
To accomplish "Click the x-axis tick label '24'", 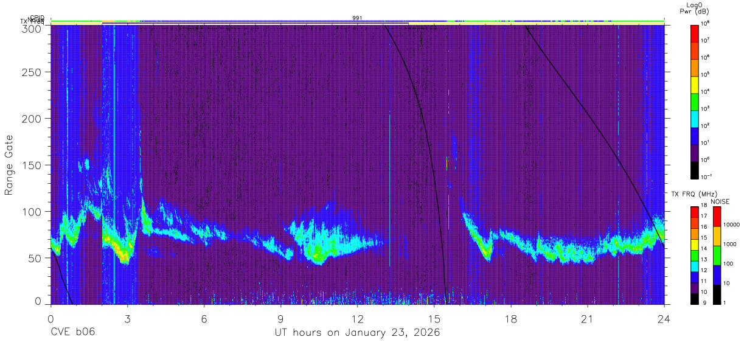I will [x=664, y=319].
